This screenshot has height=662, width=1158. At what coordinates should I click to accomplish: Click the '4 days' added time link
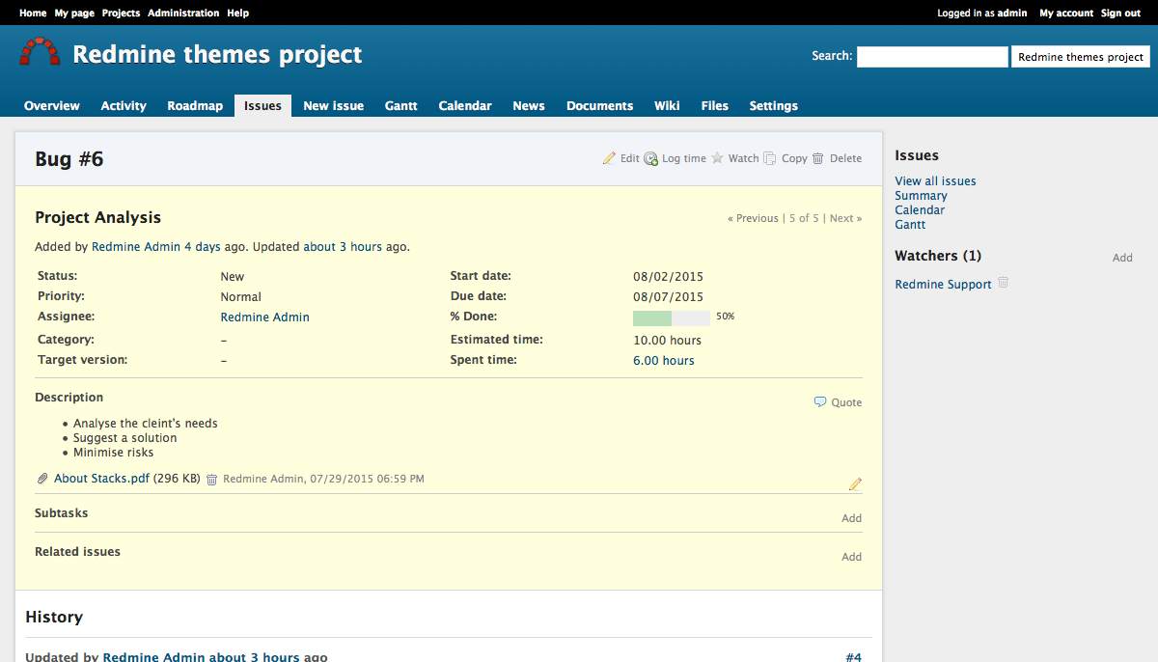pyautogui.click(x=203, y=247)
